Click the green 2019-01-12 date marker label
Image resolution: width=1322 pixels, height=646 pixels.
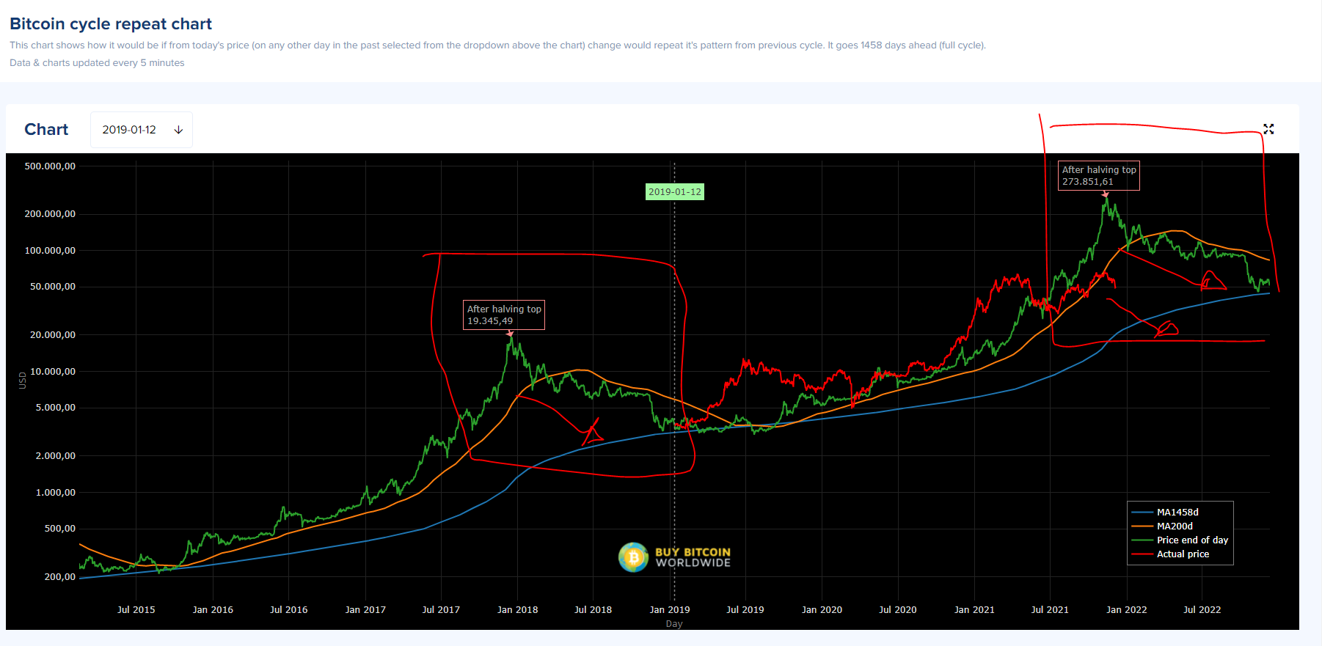674,192
